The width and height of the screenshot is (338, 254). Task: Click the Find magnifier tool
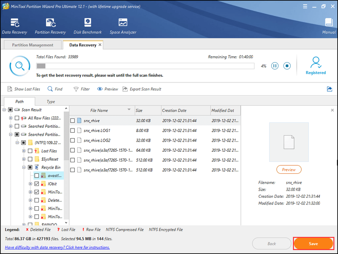pos(55,89)
